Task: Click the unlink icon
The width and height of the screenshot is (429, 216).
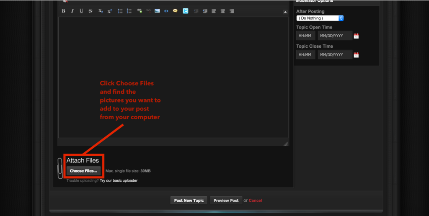Action: point(148,11)
